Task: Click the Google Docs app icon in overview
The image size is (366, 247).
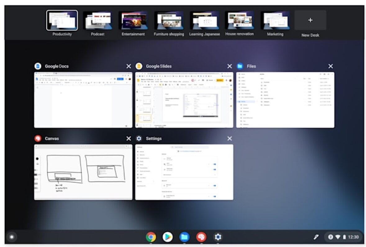Action: [x=38, y=66]
